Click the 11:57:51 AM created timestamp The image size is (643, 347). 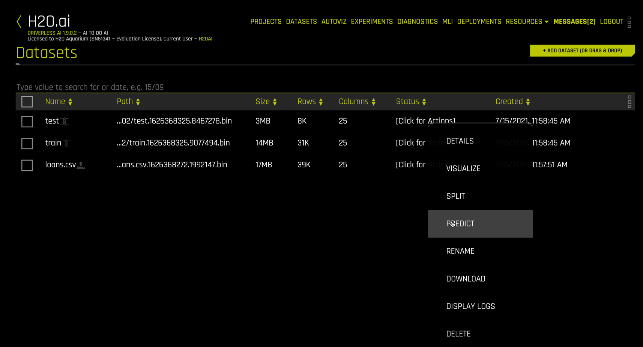(550, 165)
